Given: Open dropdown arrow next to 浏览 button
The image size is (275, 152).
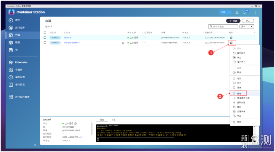Looking at the screenshot, I should (229, 12).
